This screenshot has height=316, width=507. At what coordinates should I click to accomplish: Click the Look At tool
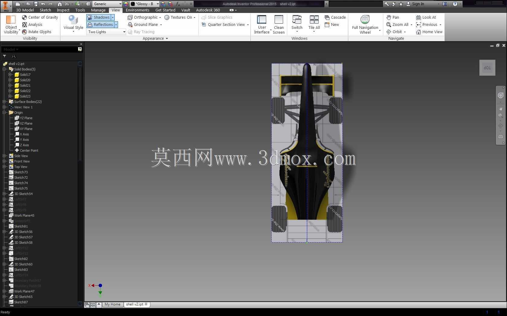[x=426, y=17]
